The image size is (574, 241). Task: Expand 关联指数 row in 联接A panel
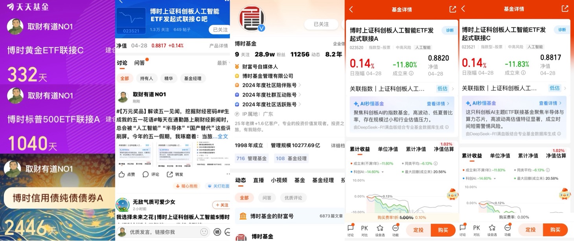coord(402,89)
